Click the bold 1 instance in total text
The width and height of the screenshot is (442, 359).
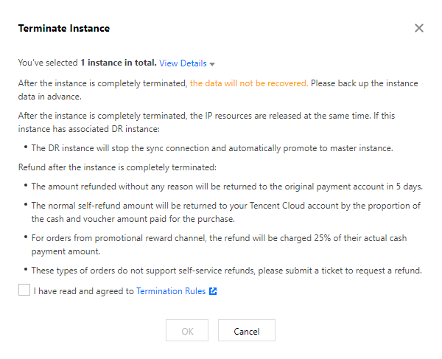[x=118, y=63]
